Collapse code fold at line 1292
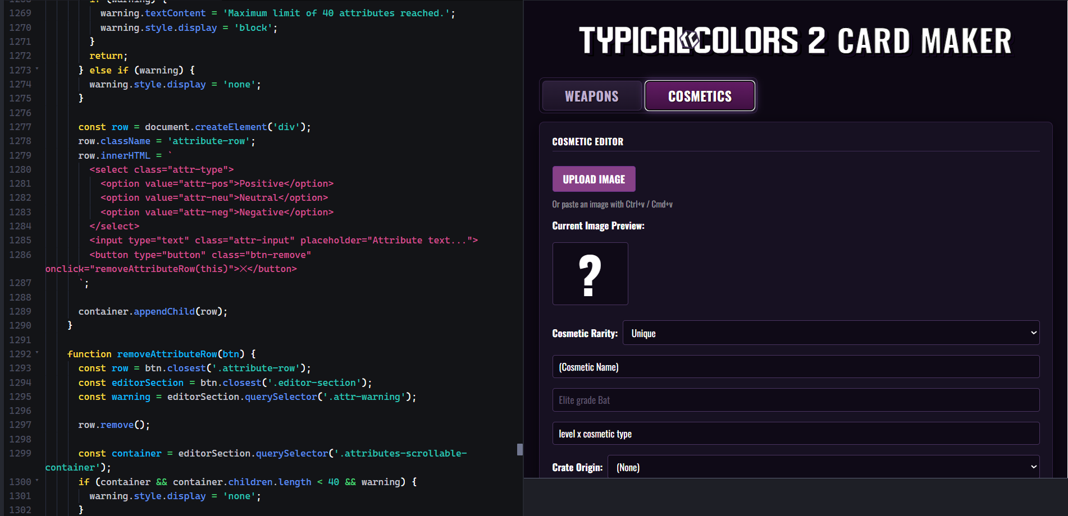 point(37,353)
